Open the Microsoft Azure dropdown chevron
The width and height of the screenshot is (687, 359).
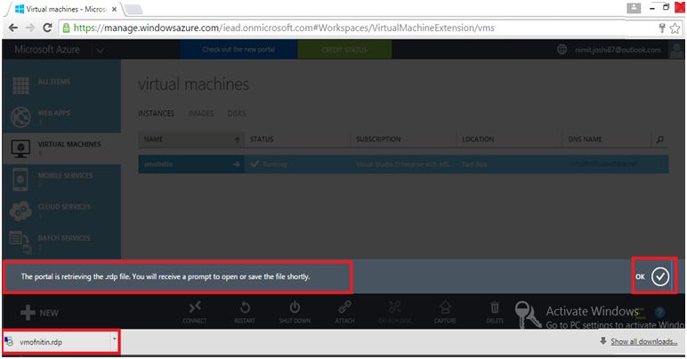click(101, 52)
